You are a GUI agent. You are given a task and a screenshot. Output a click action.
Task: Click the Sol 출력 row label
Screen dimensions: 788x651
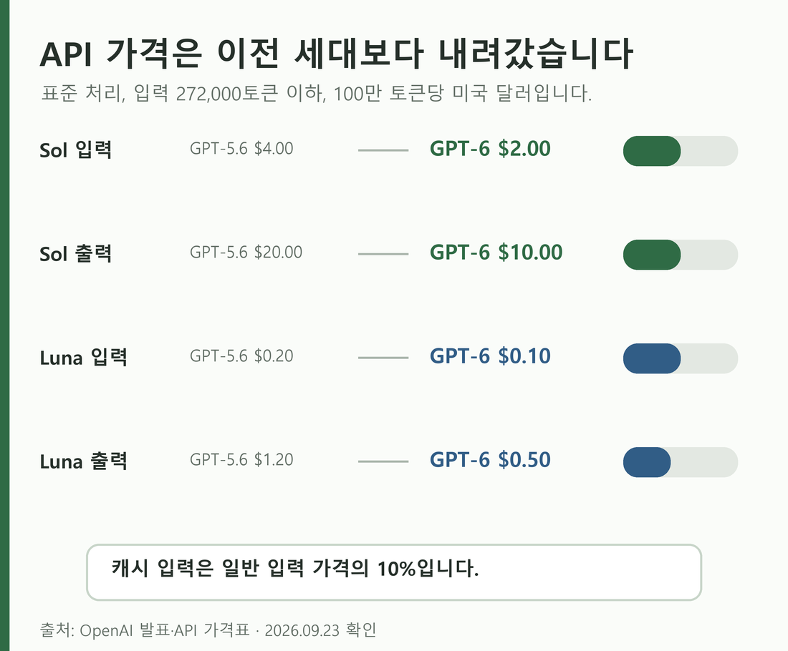point(75,253)
